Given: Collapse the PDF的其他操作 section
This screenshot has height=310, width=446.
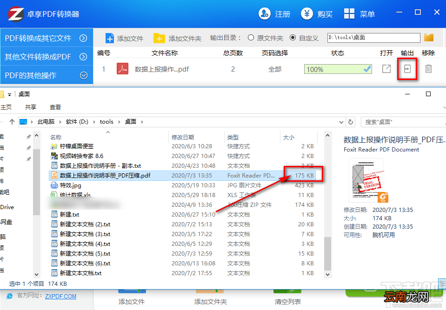Looking at the screenshot, I should 84,75.
